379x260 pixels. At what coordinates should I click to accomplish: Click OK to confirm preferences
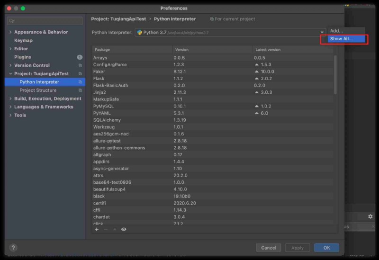[326, 248]
